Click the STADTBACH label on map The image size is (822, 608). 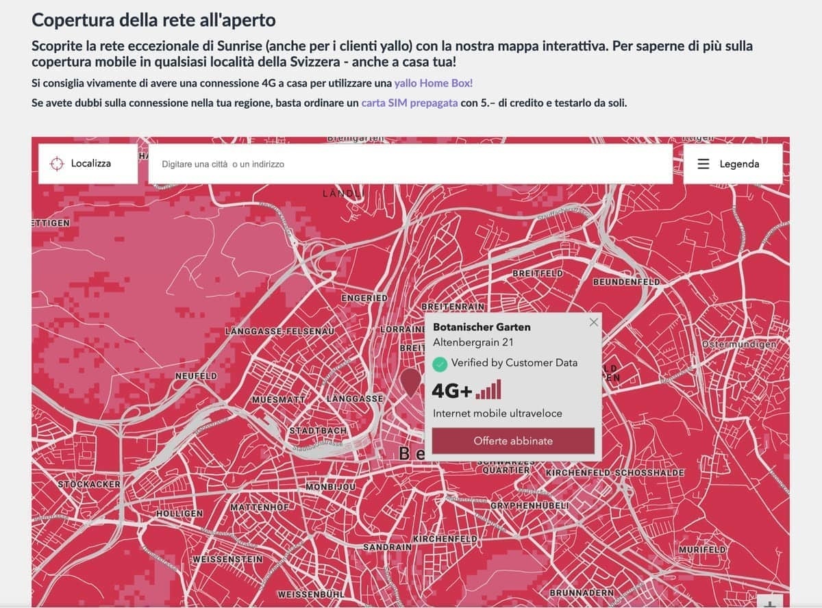318,431
